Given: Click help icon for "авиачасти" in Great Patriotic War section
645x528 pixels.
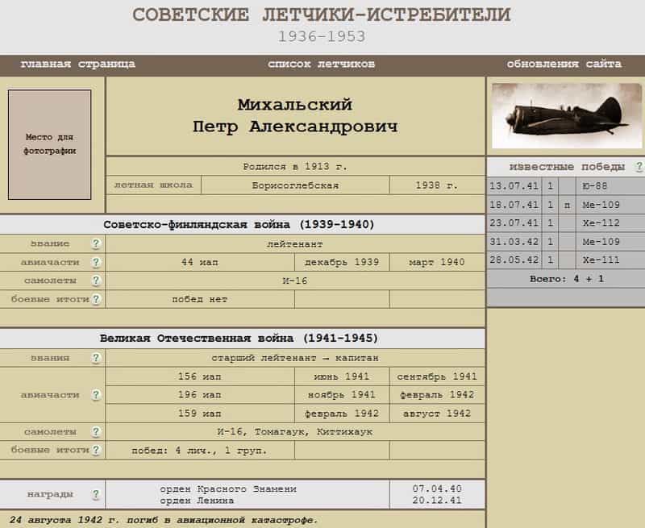Looking at the screenshot, I should 96,395.
